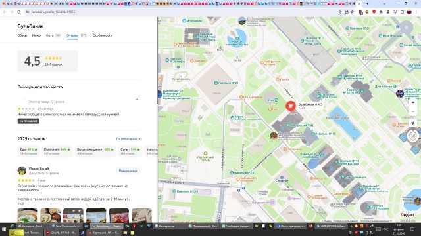Open the Extensions puzzle-piece menu
This screenshot has height=236, width=421.
pyautogui.click(x=381, y=12)
